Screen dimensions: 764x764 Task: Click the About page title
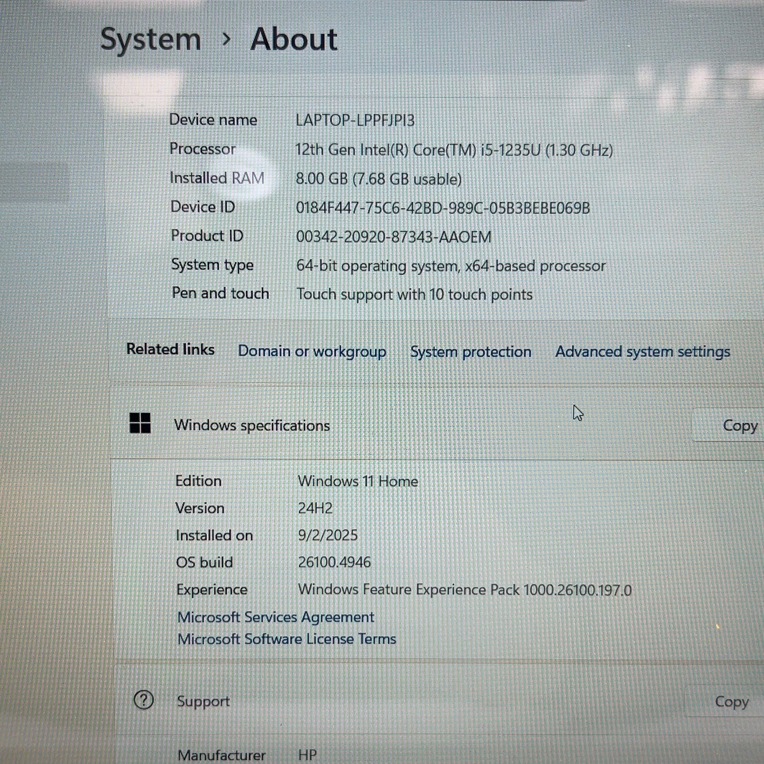[294, 39]
